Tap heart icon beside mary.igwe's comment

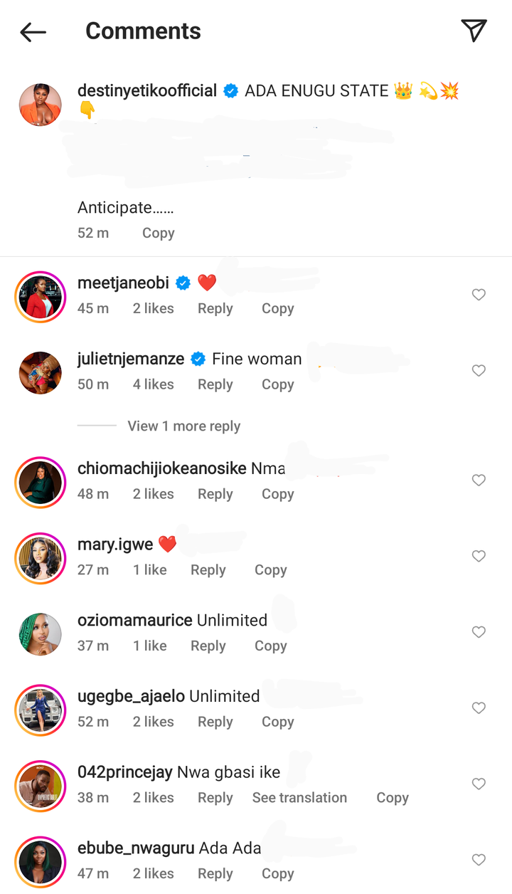pos(479,557)
